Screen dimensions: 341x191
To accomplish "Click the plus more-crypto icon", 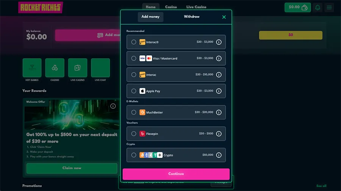I will [x=160, y=155].
